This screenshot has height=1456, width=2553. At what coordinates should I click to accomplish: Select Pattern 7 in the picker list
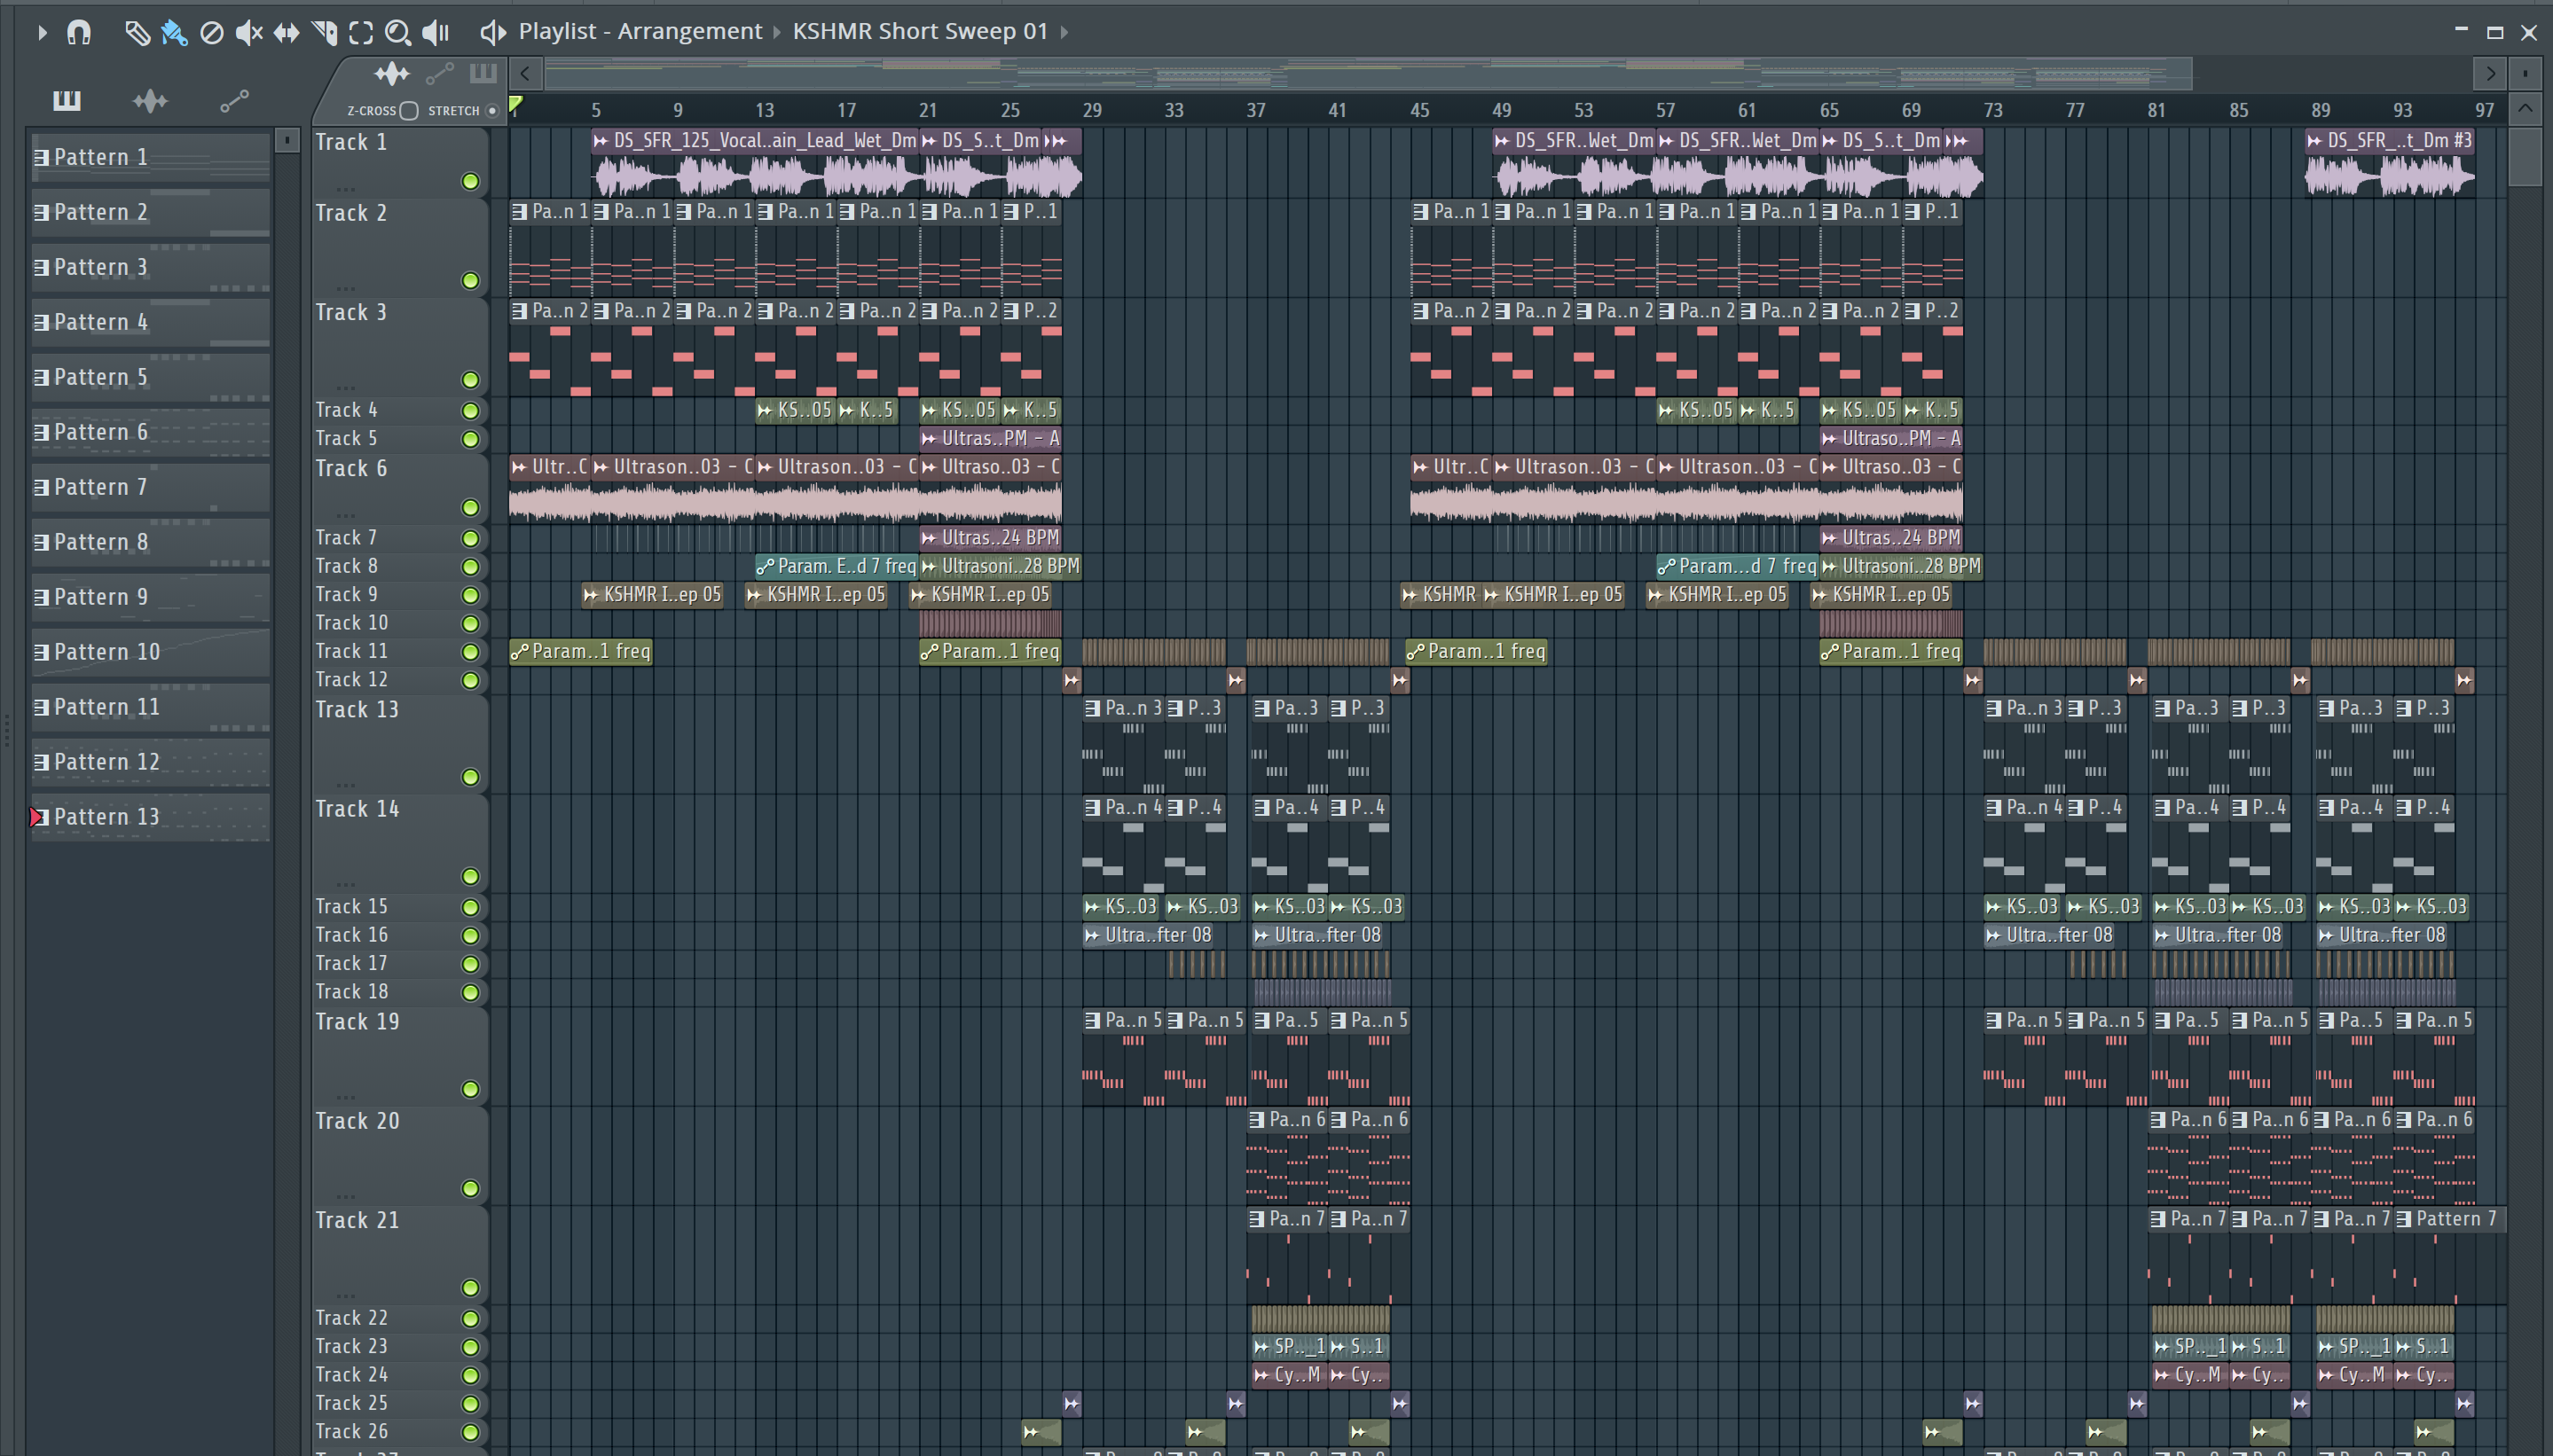click(x=100, y=487)
